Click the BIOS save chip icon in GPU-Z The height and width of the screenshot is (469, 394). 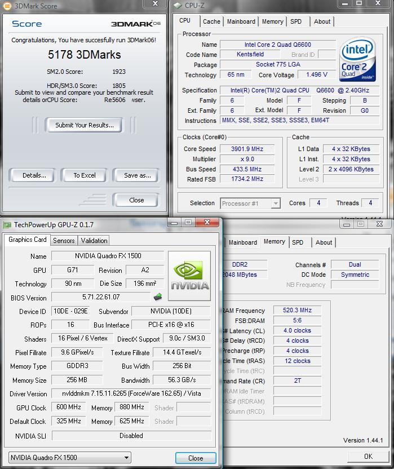tap(158, 297)
